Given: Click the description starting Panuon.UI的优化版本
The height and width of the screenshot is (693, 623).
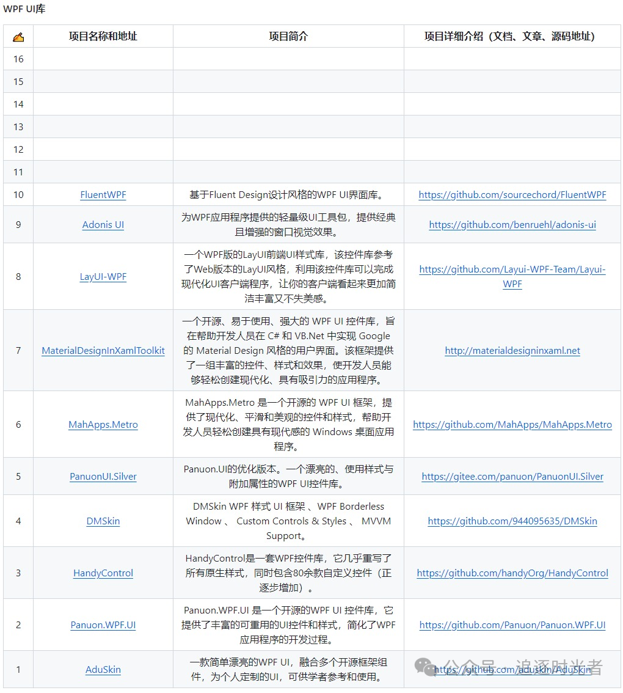Looking at the screenshot, I should [288, 477].
